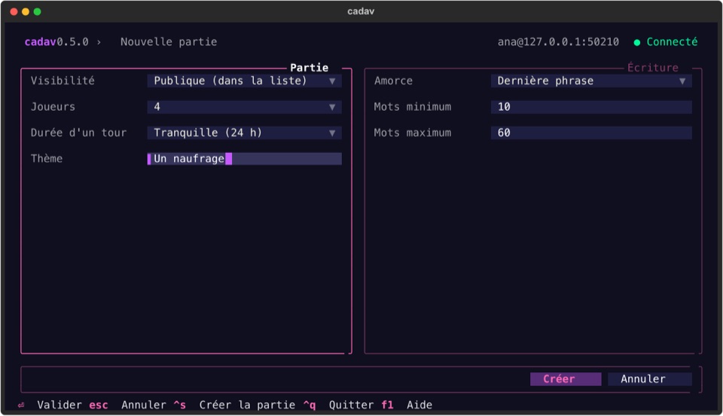Click the Mots minimum label

point(413,107)
